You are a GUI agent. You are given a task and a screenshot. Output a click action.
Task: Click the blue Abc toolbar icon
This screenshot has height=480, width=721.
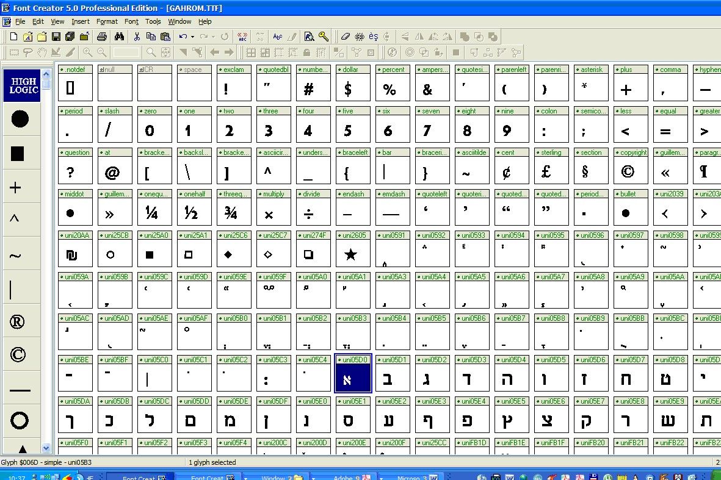pos(278,37)
